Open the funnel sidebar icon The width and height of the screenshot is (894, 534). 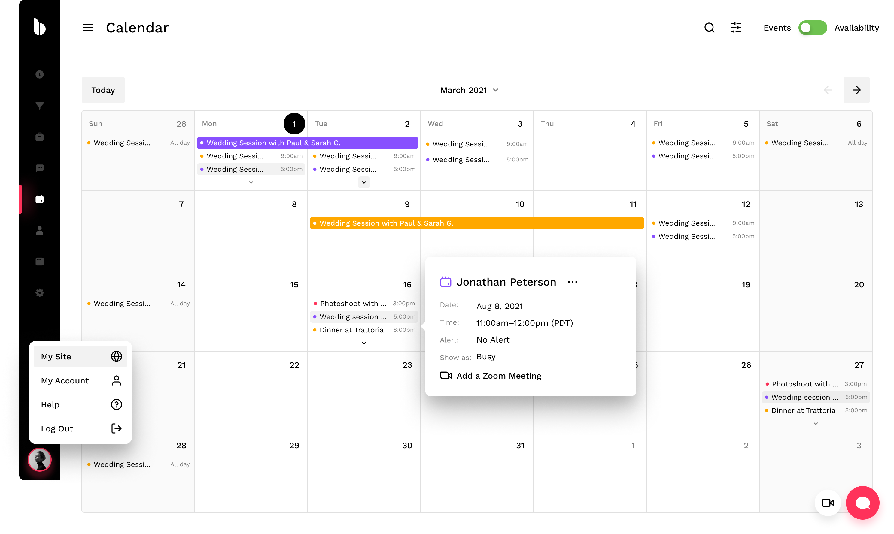pyautogui.click(x=40, y=105)
